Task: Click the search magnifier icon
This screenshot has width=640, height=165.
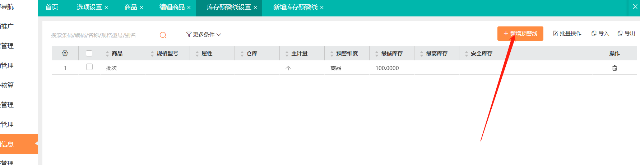Action: [x=163, y=35]
